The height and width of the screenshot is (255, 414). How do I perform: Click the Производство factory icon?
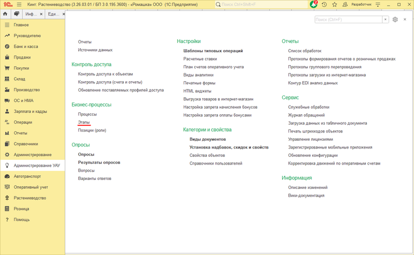click(7, 90)
